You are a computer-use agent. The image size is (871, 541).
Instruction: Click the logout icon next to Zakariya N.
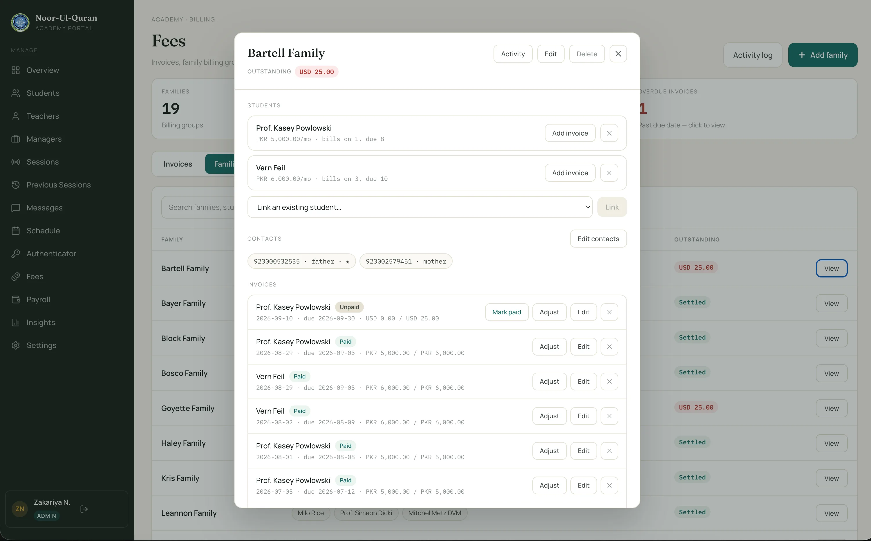[84, 509]
